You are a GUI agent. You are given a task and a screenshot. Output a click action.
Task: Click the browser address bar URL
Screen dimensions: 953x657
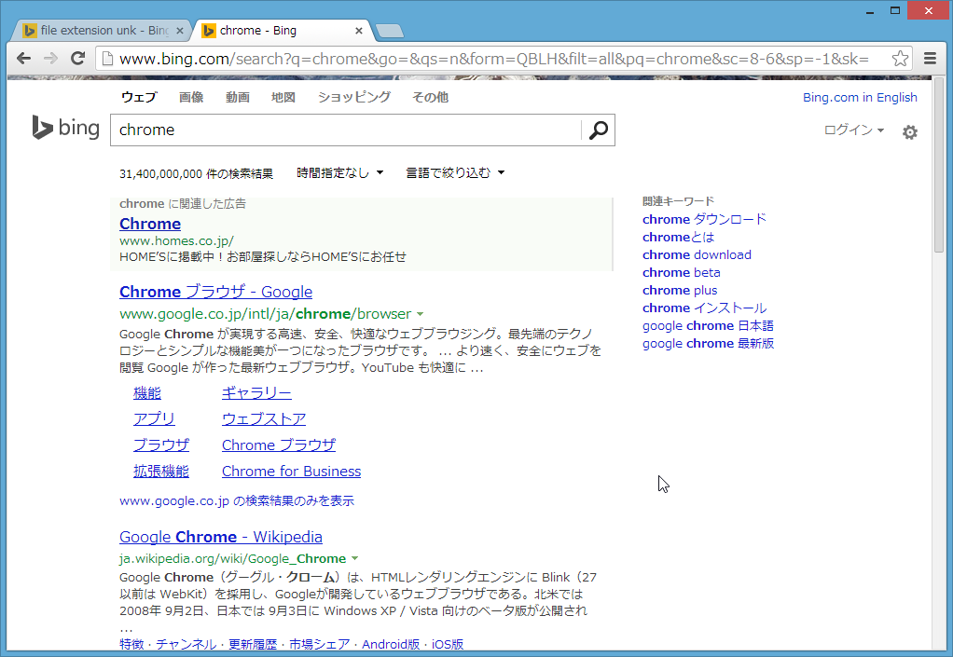tap(493, 59)
